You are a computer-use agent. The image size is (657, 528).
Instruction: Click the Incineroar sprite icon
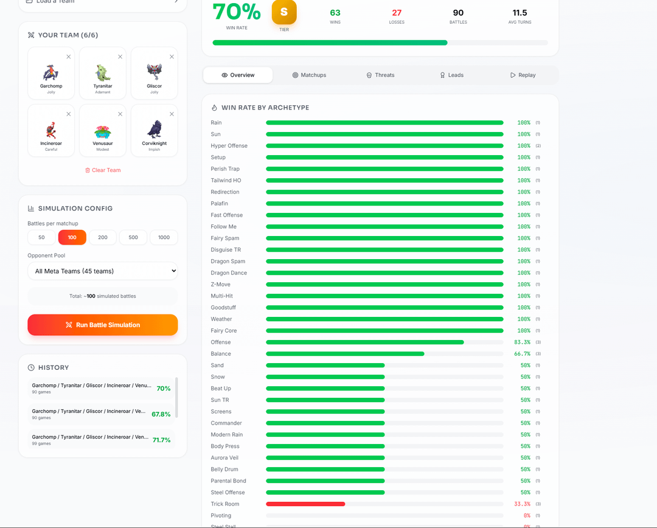click(51, 130)
